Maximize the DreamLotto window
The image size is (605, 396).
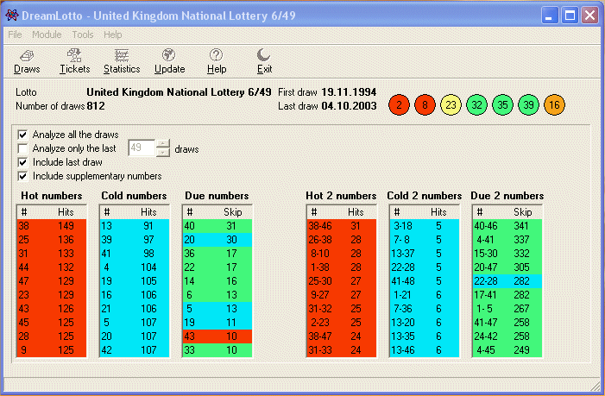click(570, 16)
